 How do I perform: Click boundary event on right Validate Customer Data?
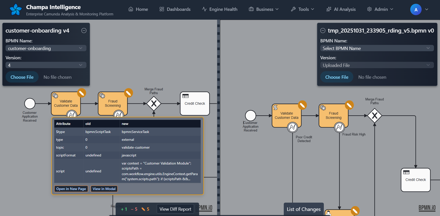click(x=293, y=127)
